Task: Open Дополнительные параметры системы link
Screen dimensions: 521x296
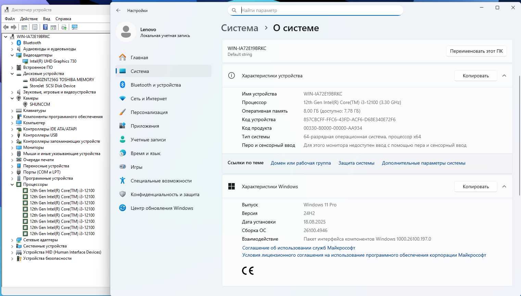Action: (x=423, y=163)
